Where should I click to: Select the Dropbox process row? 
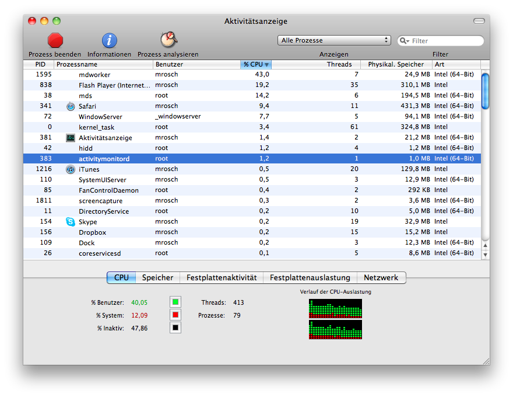coord(252,232)
